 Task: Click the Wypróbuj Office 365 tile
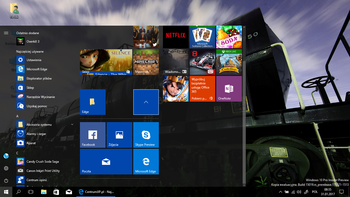pos(202,89)
